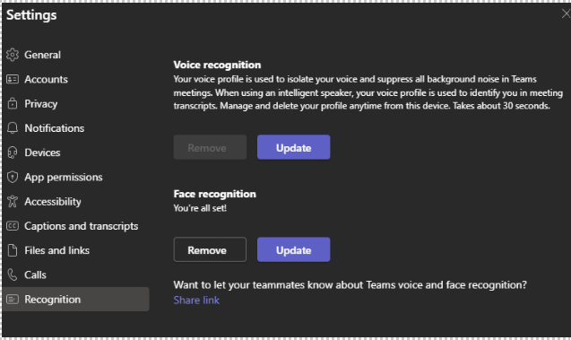Click the Accounts card icon
This screenshot has height=340, width=571.
pyautogui.click(x=13, y=79)
